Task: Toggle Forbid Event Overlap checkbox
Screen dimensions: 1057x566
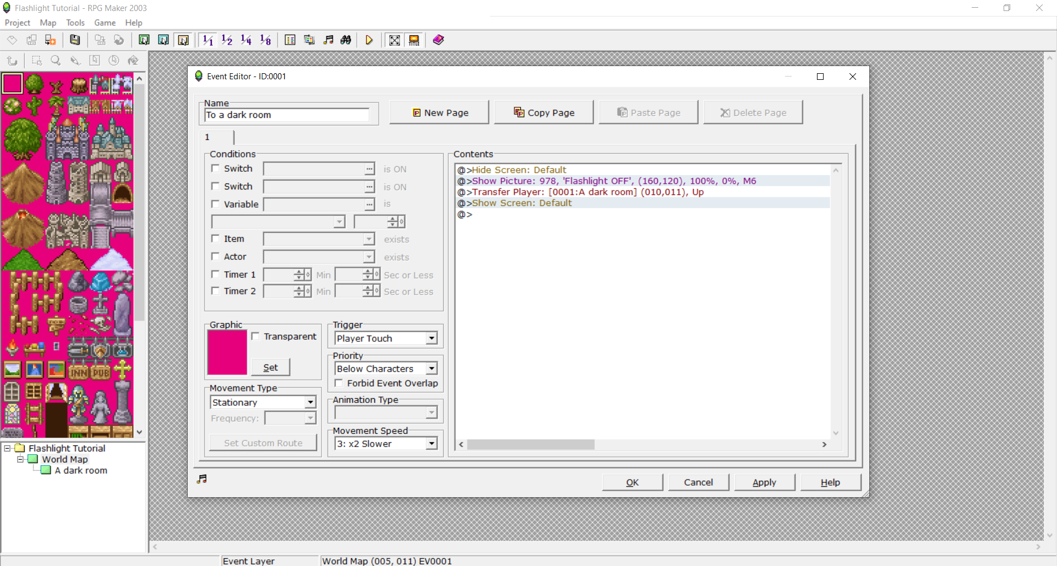Action: (x=339, y=383)
